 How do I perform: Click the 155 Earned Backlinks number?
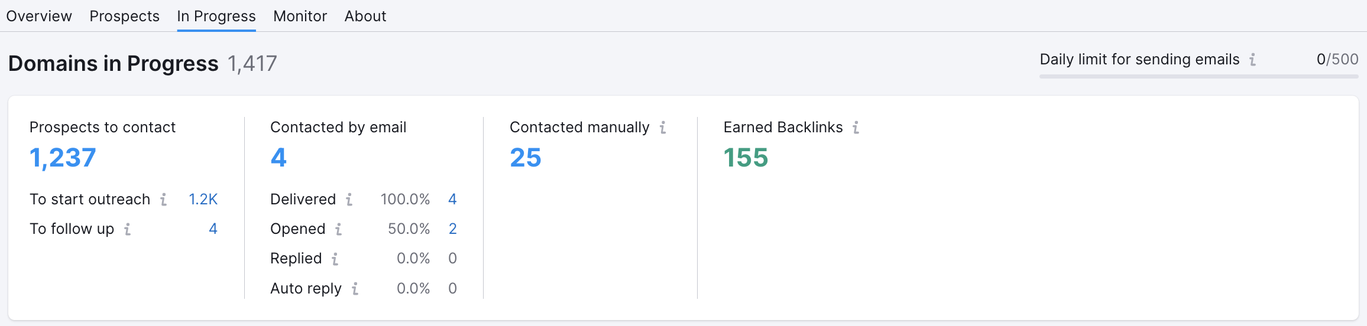(x=746, y=158)
